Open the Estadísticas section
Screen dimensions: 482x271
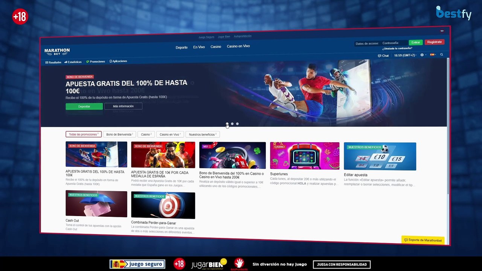click(73, 62)
